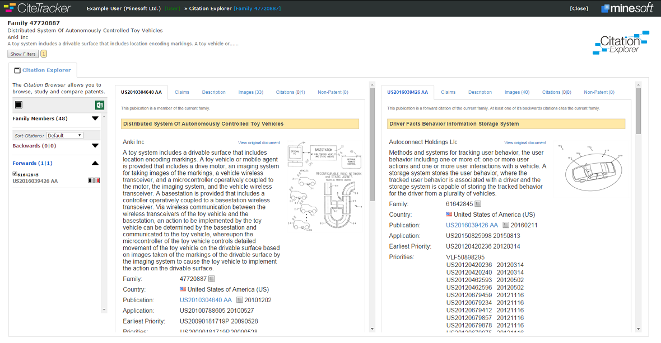The height and width of the screenshot is (343, 661).
Task: Select the US2010304640 AA tab
Action: (x=141, y=92)
